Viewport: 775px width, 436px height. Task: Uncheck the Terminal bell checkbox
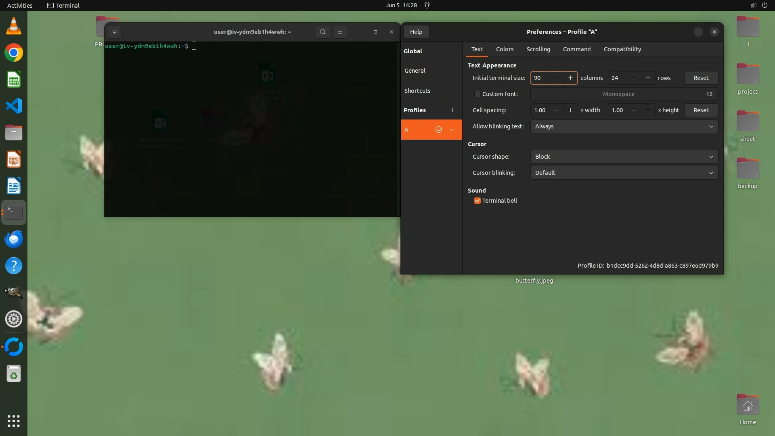click(x=478, y=201)
